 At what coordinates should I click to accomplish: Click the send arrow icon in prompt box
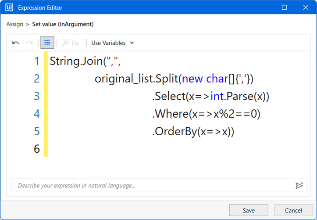pyautogui.click(x=299, y=185)
